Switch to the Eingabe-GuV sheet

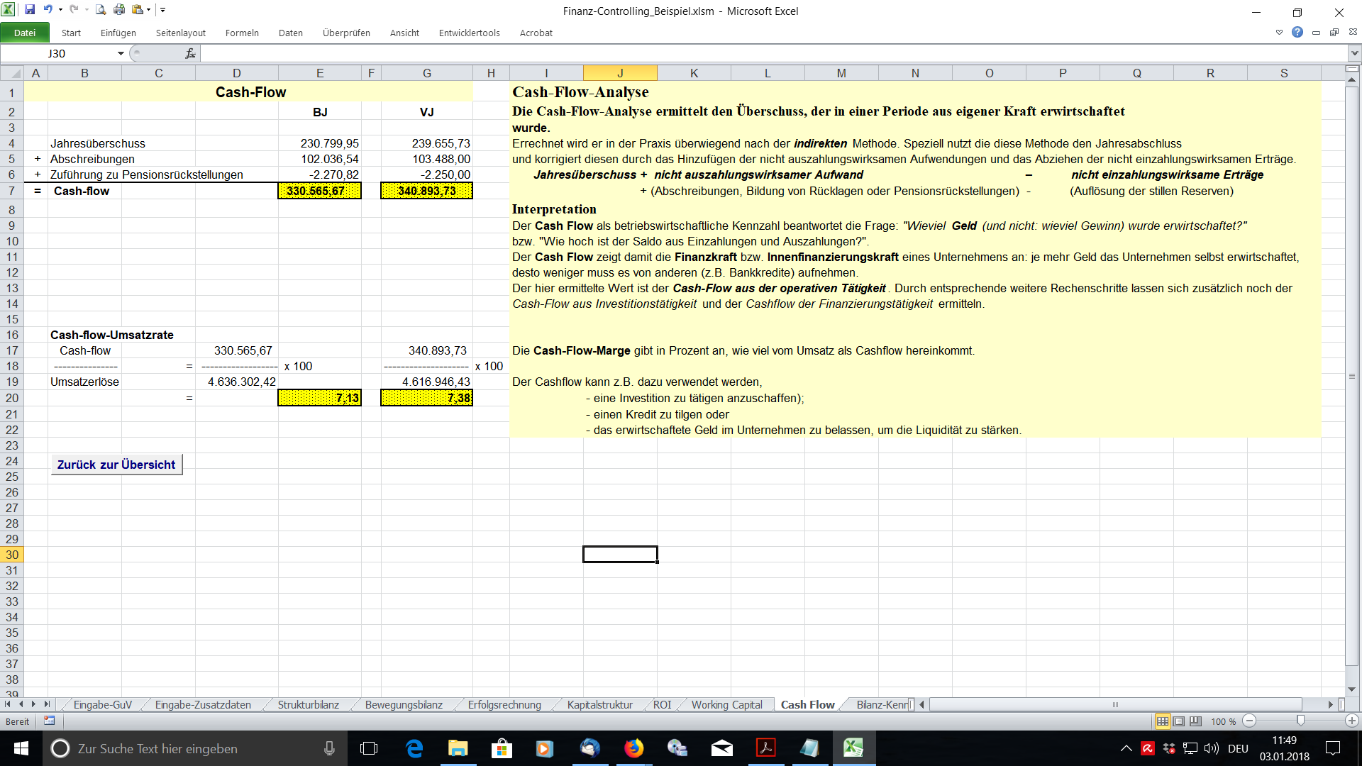pos(103,705)
